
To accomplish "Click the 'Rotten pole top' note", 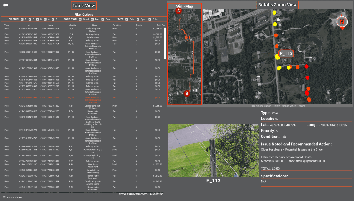I will click(x=93, y=34).
